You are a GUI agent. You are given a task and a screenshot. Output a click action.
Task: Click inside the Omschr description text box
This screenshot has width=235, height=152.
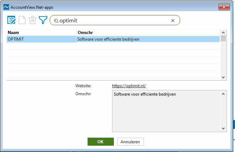pos(166,111)
